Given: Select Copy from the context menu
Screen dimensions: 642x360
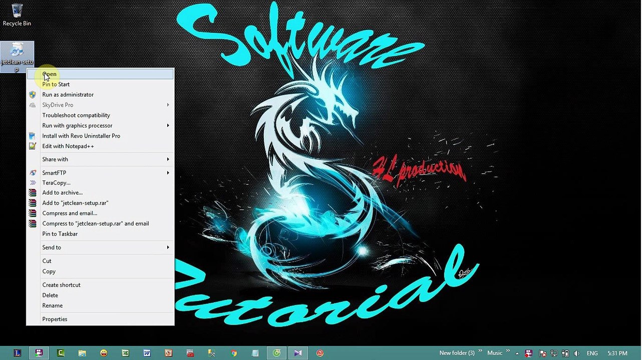Looking at the screenshot, I should 100,271.
